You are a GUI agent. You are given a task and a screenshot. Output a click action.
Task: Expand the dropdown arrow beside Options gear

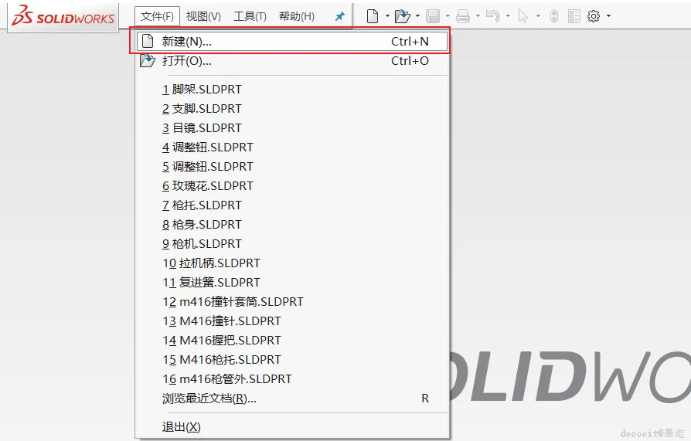(x=608, y=16)
